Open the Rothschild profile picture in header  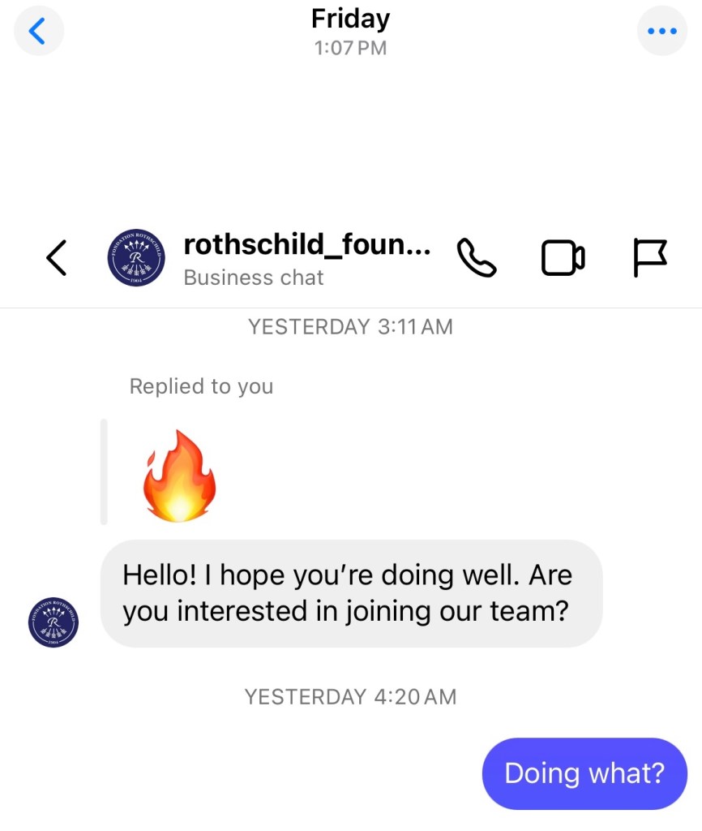[x=135, y=257]
